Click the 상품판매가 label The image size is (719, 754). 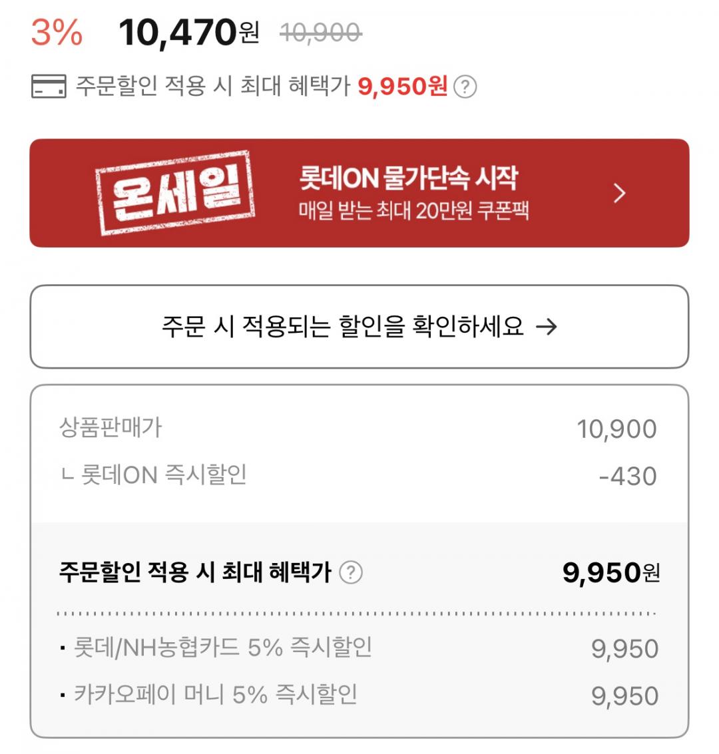(111, 428)
